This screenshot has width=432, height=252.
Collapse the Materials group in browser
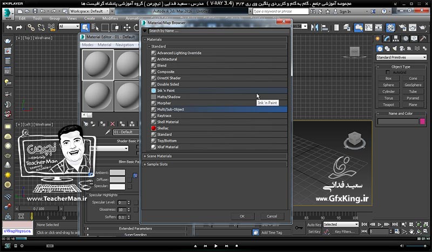tap(145, 39)
